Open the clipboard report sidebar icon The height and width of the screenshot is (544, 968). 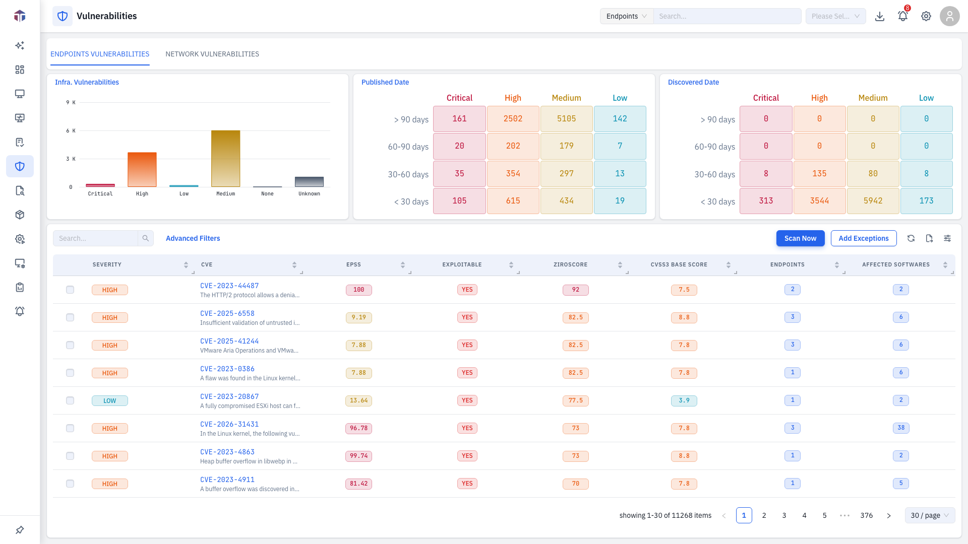pos(20,287)
